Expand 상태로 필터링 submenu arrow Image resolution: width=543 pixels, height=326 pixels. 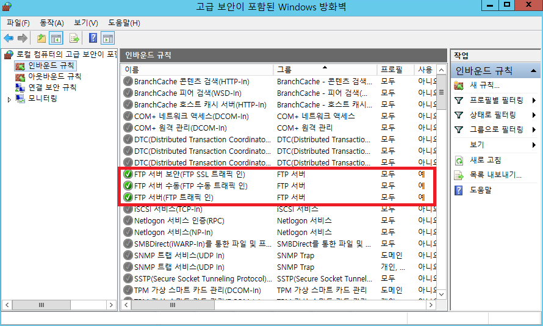[534, 115]
